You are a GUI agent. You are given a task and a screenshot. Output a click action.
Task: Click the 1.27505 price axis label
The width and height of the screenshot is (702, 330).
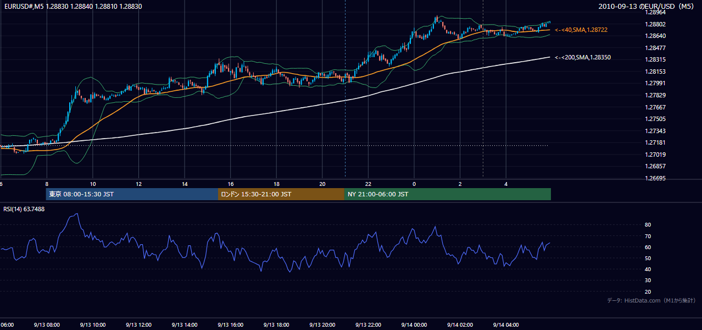point(655,119)
